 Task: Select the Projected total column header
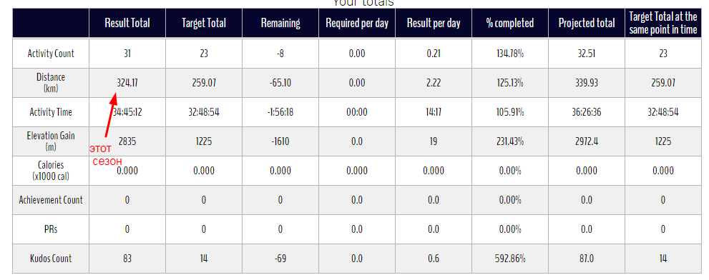(587, 23)
